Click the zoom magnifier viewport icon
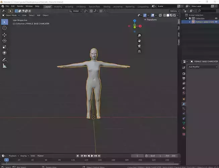Screen dimensions: 219x168 pyautogui.click(x=139, y=36)
